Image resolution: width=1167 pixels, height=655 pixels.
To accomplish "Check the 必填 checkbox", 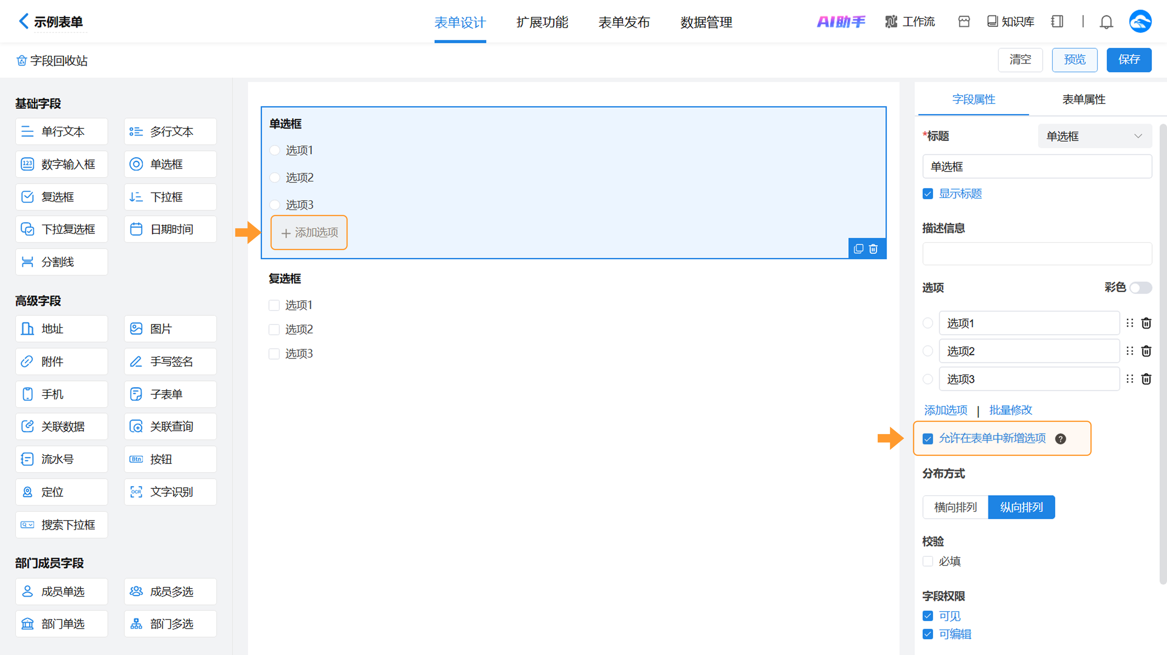I will click(x=928, y=562).
